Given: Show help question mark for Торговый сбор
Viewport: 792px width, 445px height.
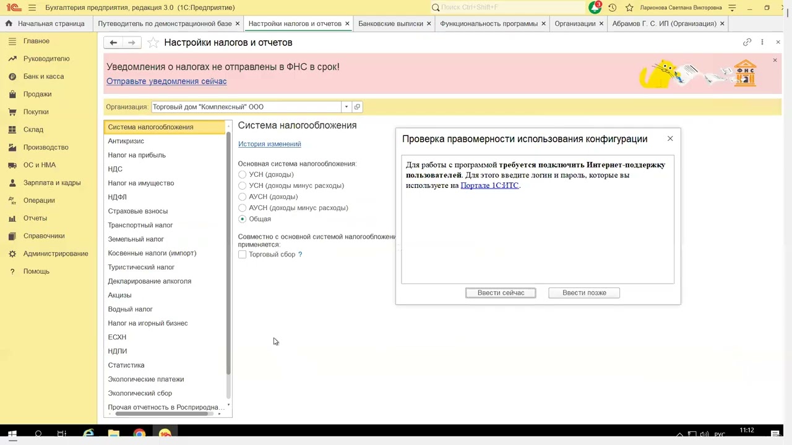Looking at the screenshot, I should (x=300, y=255).
